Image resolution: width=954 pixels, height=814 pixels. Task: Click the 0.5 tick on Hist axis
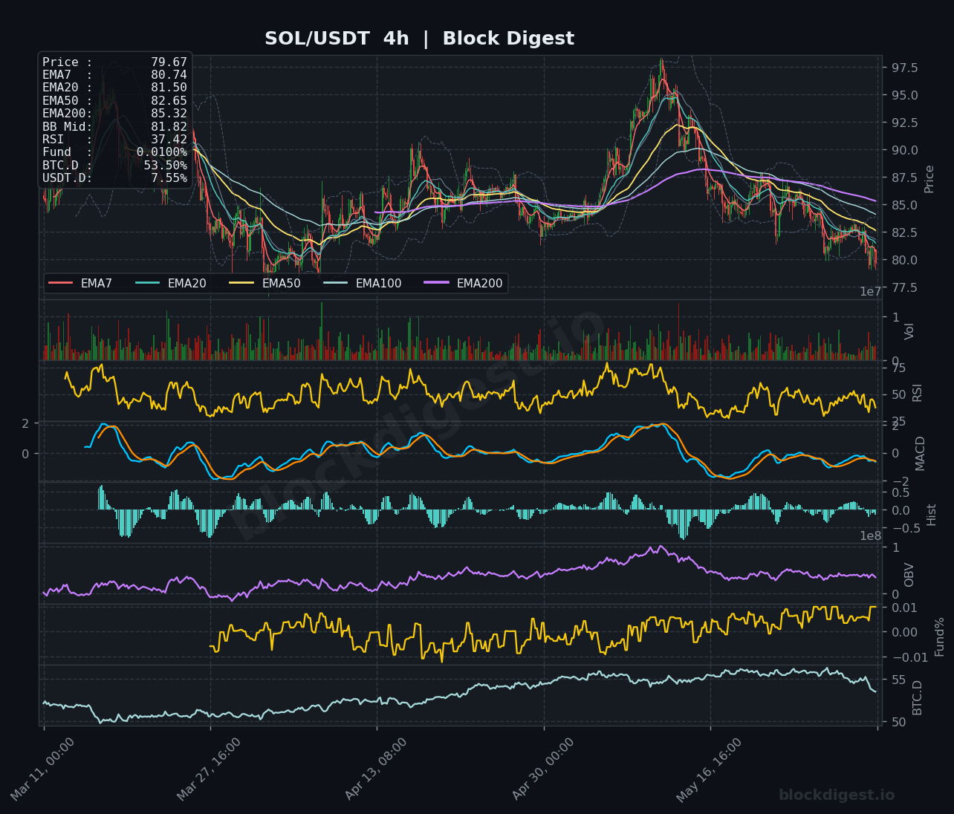click(901, 493)
